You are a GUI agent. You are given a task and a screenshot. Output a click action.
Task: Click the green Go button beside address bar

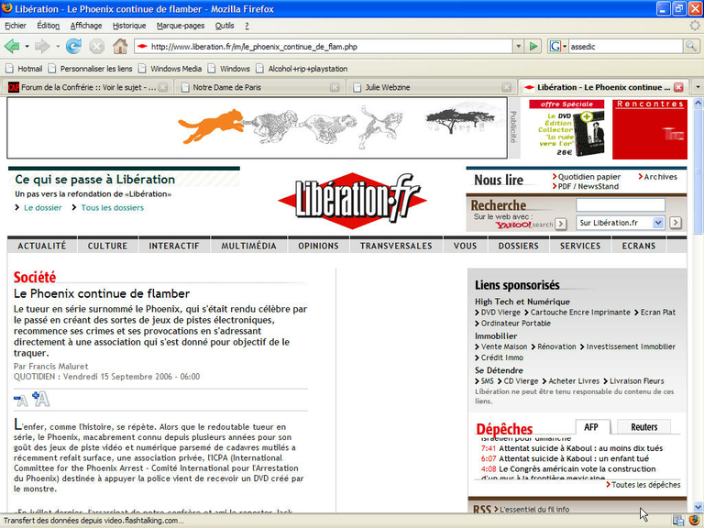pos(533,46)
